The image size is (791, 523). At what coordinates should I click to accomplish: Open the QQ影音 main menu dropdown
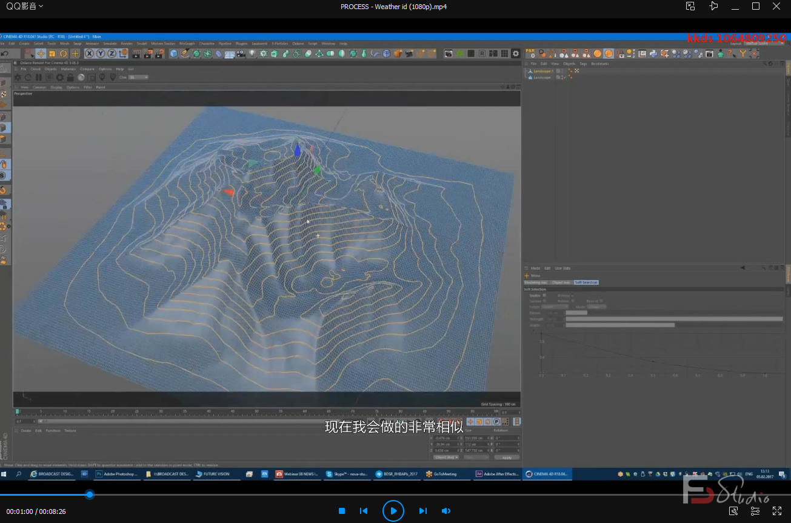tap(24, 6)
